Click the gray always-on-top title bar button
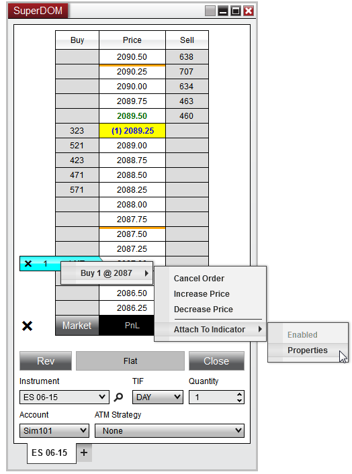This screenshot has width=352, height=474. pos(210,11)
